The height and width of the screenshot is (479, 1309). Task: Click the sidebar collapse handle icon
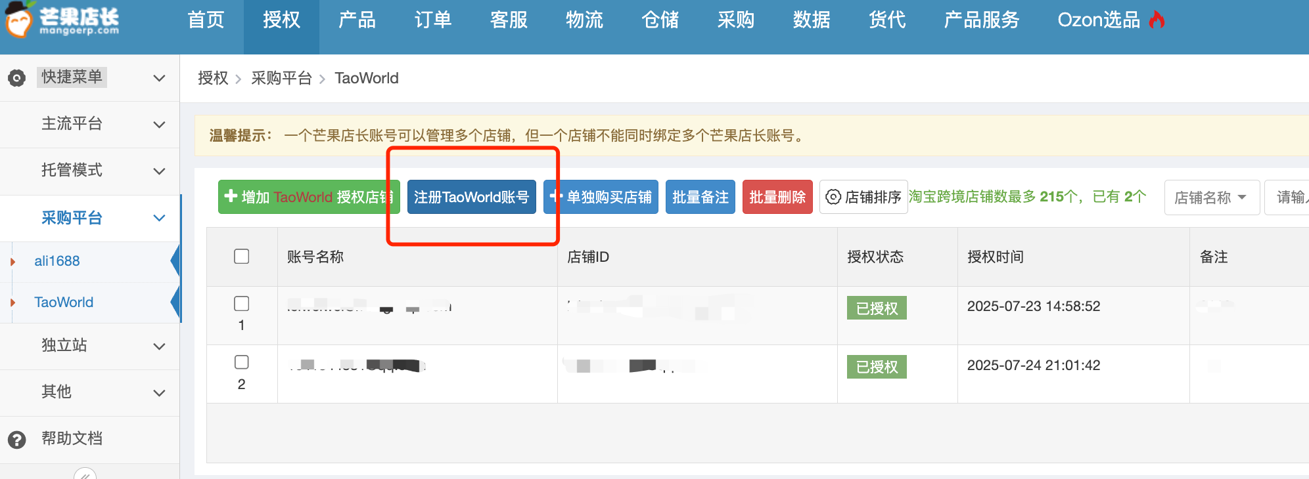coord(85,474)
